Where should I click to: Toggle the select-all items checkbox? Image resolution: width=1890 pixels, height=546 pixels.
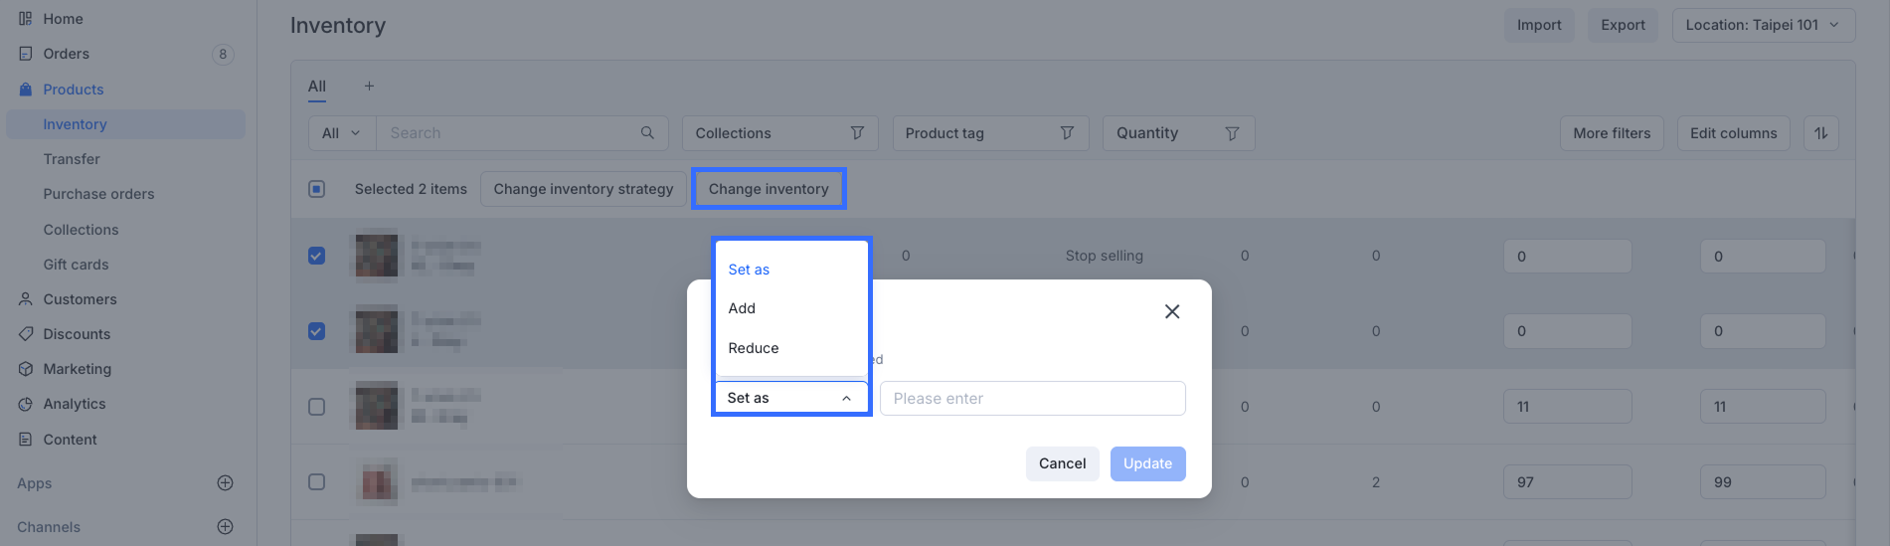pyautogui.click(x=316, y=189)
